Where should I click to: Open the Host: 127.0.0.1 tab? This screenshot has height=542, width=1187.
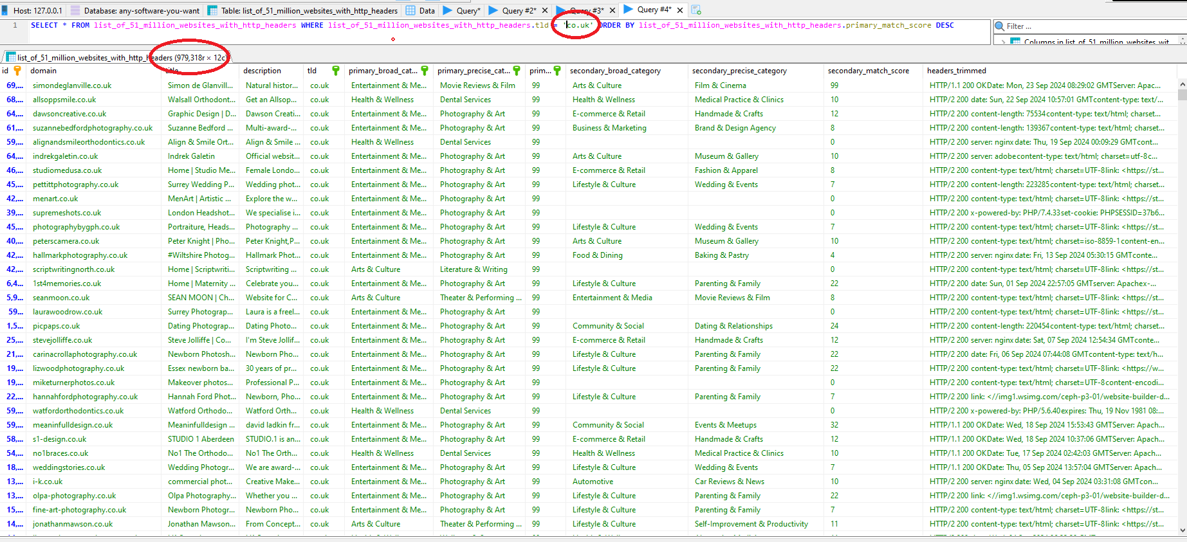[32, 10]
